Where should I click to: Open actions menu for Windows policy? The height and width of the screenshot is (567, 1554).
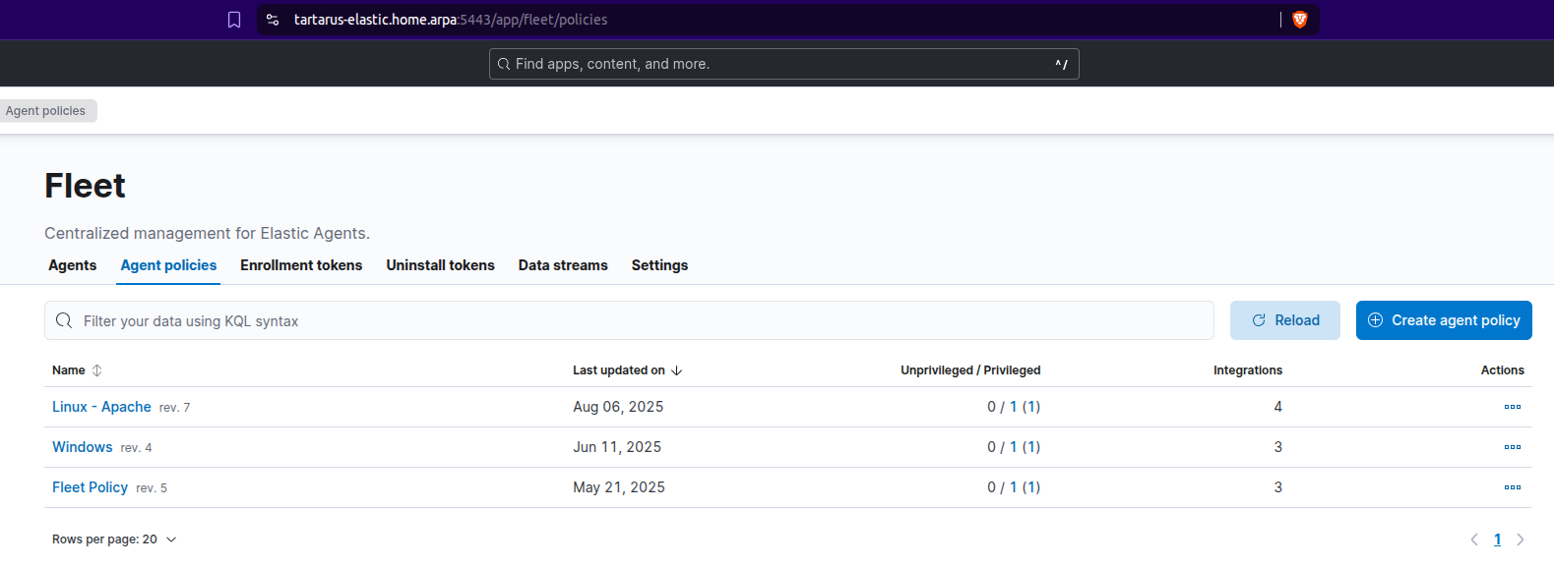(x=1512, y=447)
